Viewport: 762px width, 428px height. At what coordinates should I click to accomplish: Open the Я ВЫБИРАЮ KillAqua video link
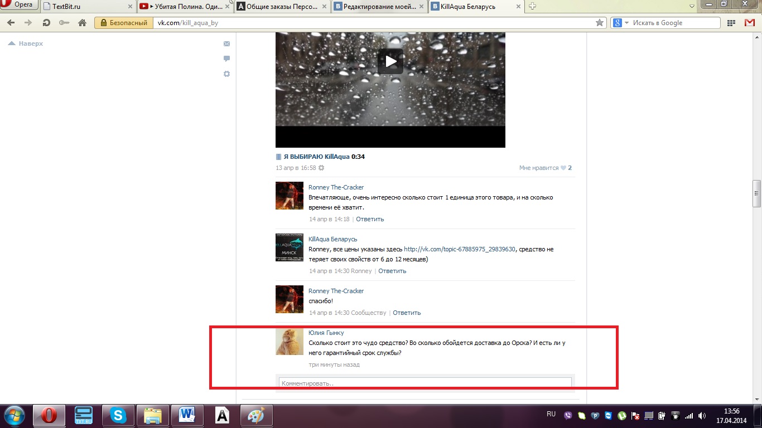pyautogui.click(x=317, y=157)
